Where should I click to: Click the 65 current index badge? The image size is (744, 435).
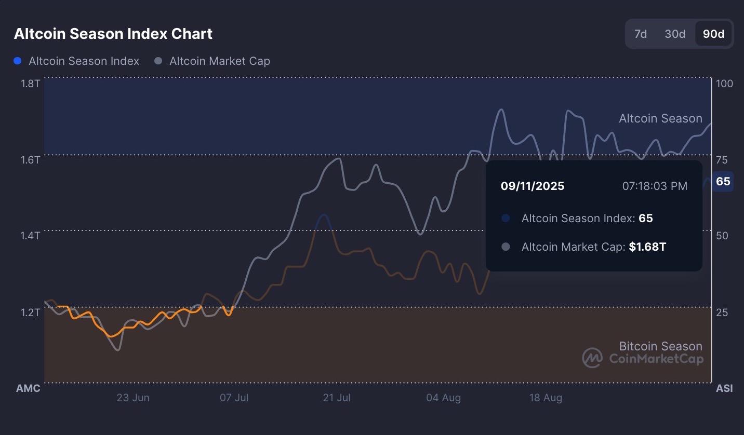723,181
